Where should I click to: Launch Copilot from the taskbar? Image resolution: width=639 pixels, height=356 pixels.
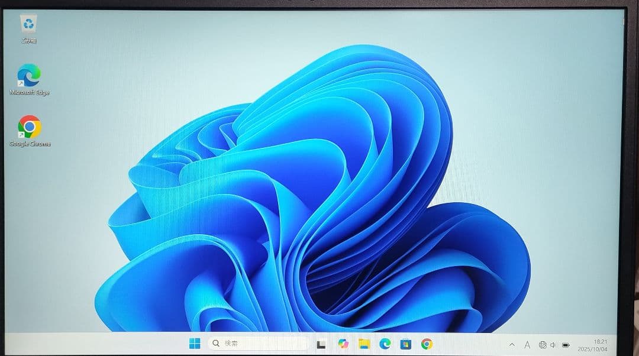(x=343, y=344)
